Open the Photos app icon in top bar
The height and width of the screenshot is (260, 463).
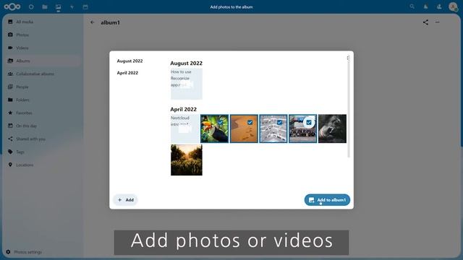(x=58, y=6)
